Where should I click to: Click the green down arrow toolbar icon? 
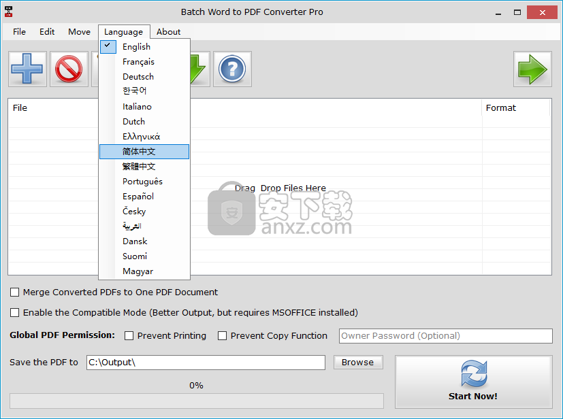(x=199, y=69)
